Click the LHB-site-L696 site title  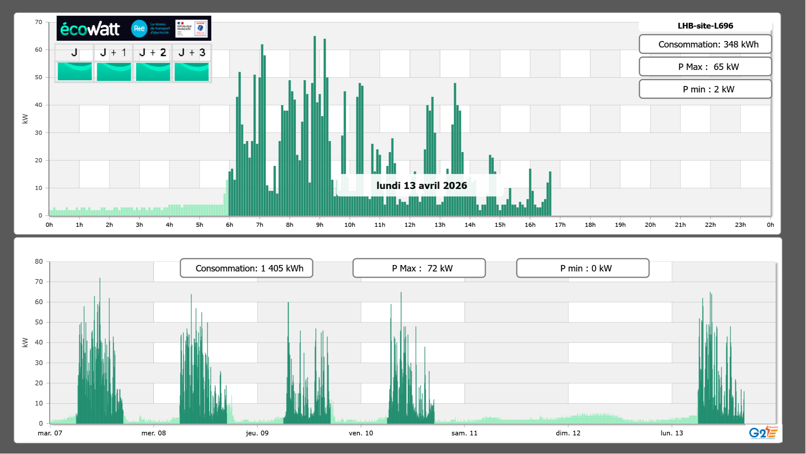pos(705,26)
